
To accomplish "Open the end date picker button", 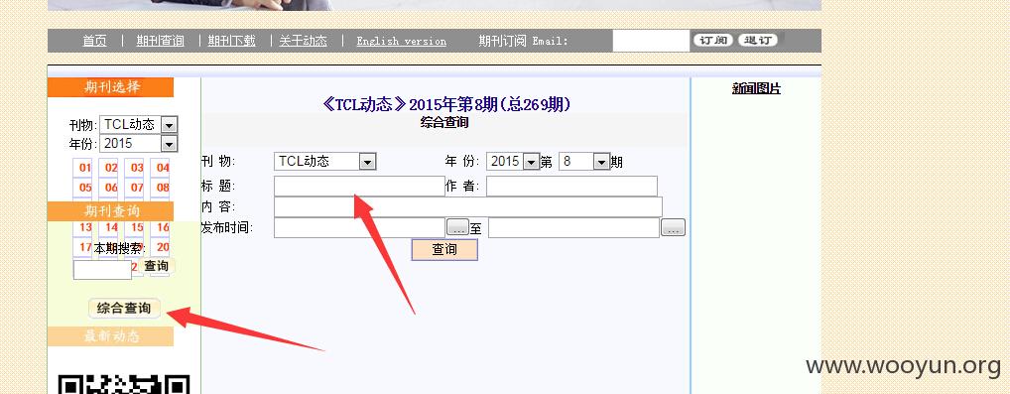I will coord(673,227).
